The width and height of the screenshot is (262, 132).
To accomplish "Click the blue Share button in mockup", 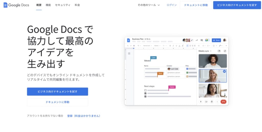I will tap(216, 40).
